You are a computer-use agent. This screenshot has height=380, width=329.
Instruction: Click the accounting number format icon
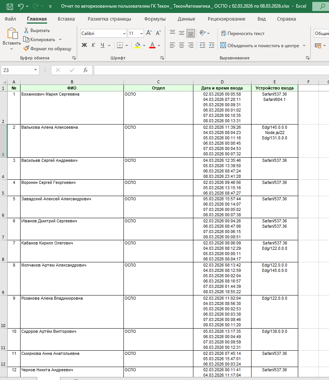coord(318,46)
